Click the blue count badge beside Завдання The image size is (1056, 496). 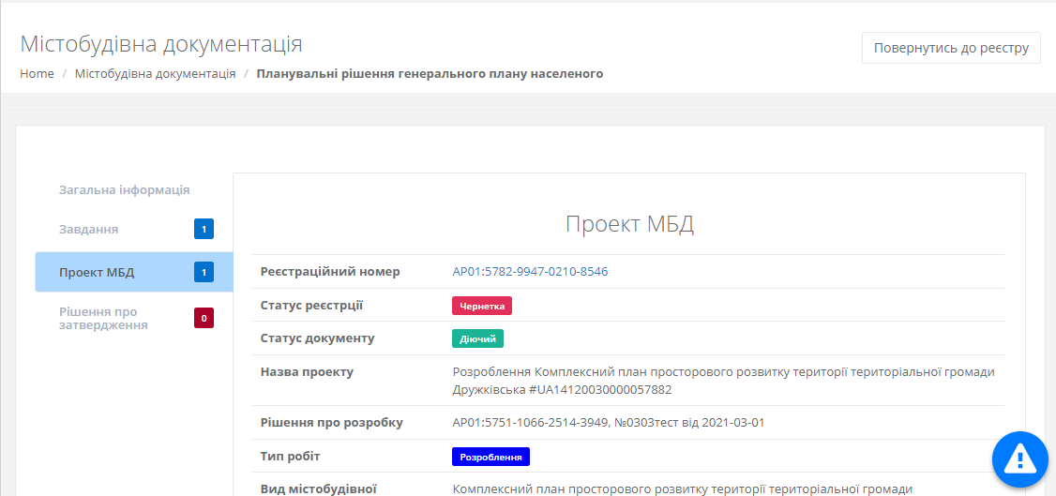[204, 229]
